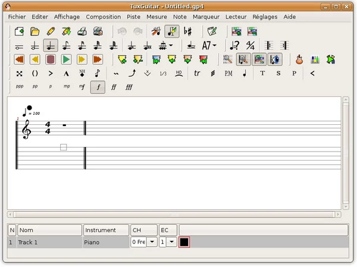Open the Piste menu
The image size is (357, 267).
(134, 17)
